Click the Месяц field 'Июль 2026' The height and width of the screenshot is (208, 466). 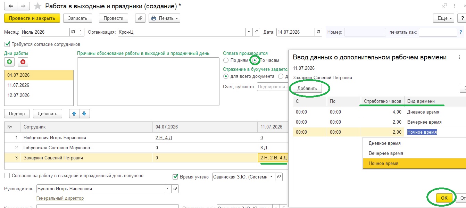pyautogui.click(x=45, y=32)
